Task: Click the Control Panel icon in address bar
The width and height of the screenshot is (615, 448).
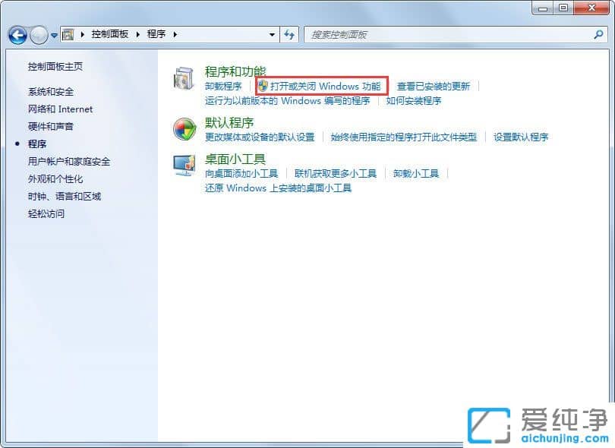Action: (68, 35)
